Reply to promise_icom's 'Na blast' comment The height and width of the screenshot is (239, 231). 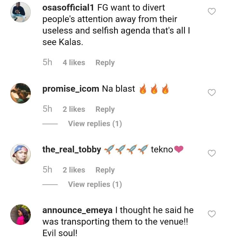click(x=105, y=109)
